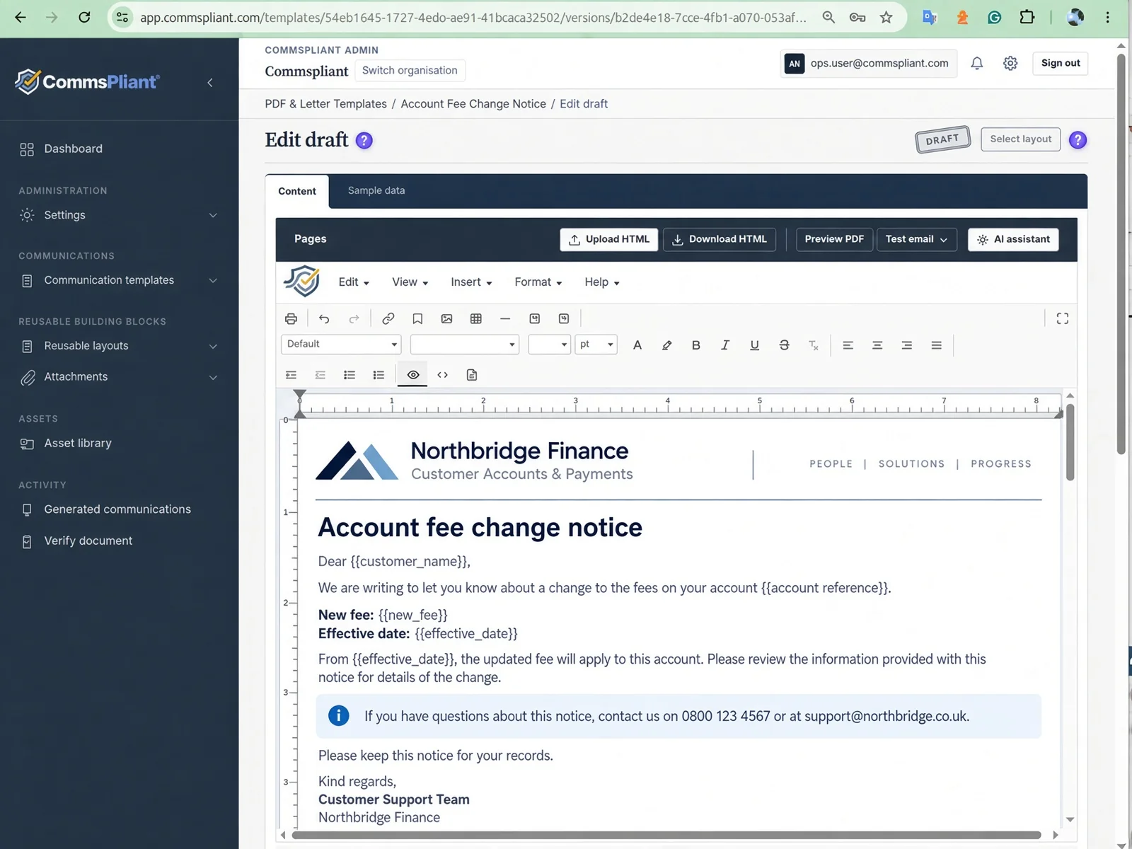Click Switch organisation button

(410, 71)
